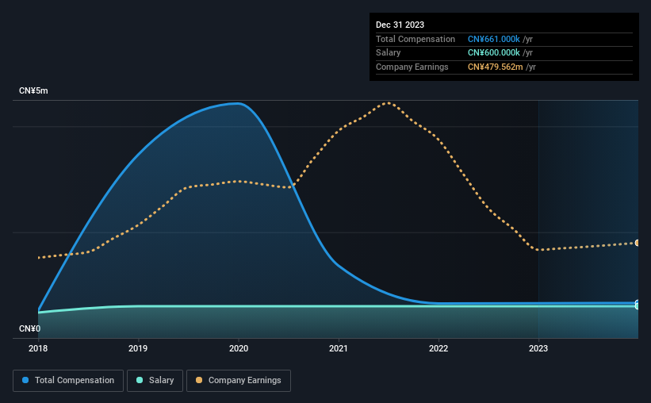Select the 2018 x-axis label

[38, 348]
